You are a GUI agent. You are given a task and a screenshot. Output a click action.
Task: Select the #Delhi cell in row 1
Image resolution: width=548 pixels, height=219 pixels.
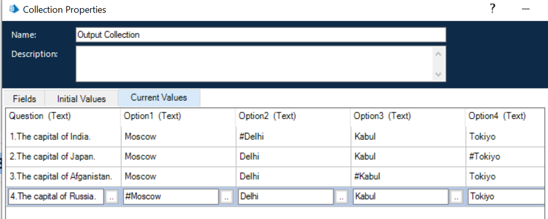pyautogui.click(x=293, y=137)
